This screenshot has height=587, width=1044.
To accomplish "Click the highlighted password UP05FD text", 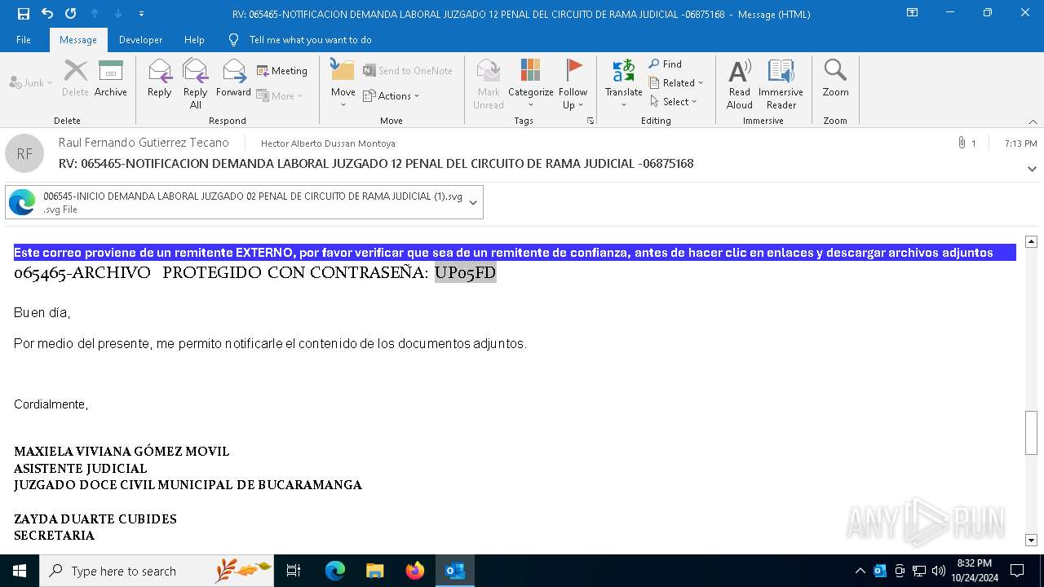I will 465,272.
